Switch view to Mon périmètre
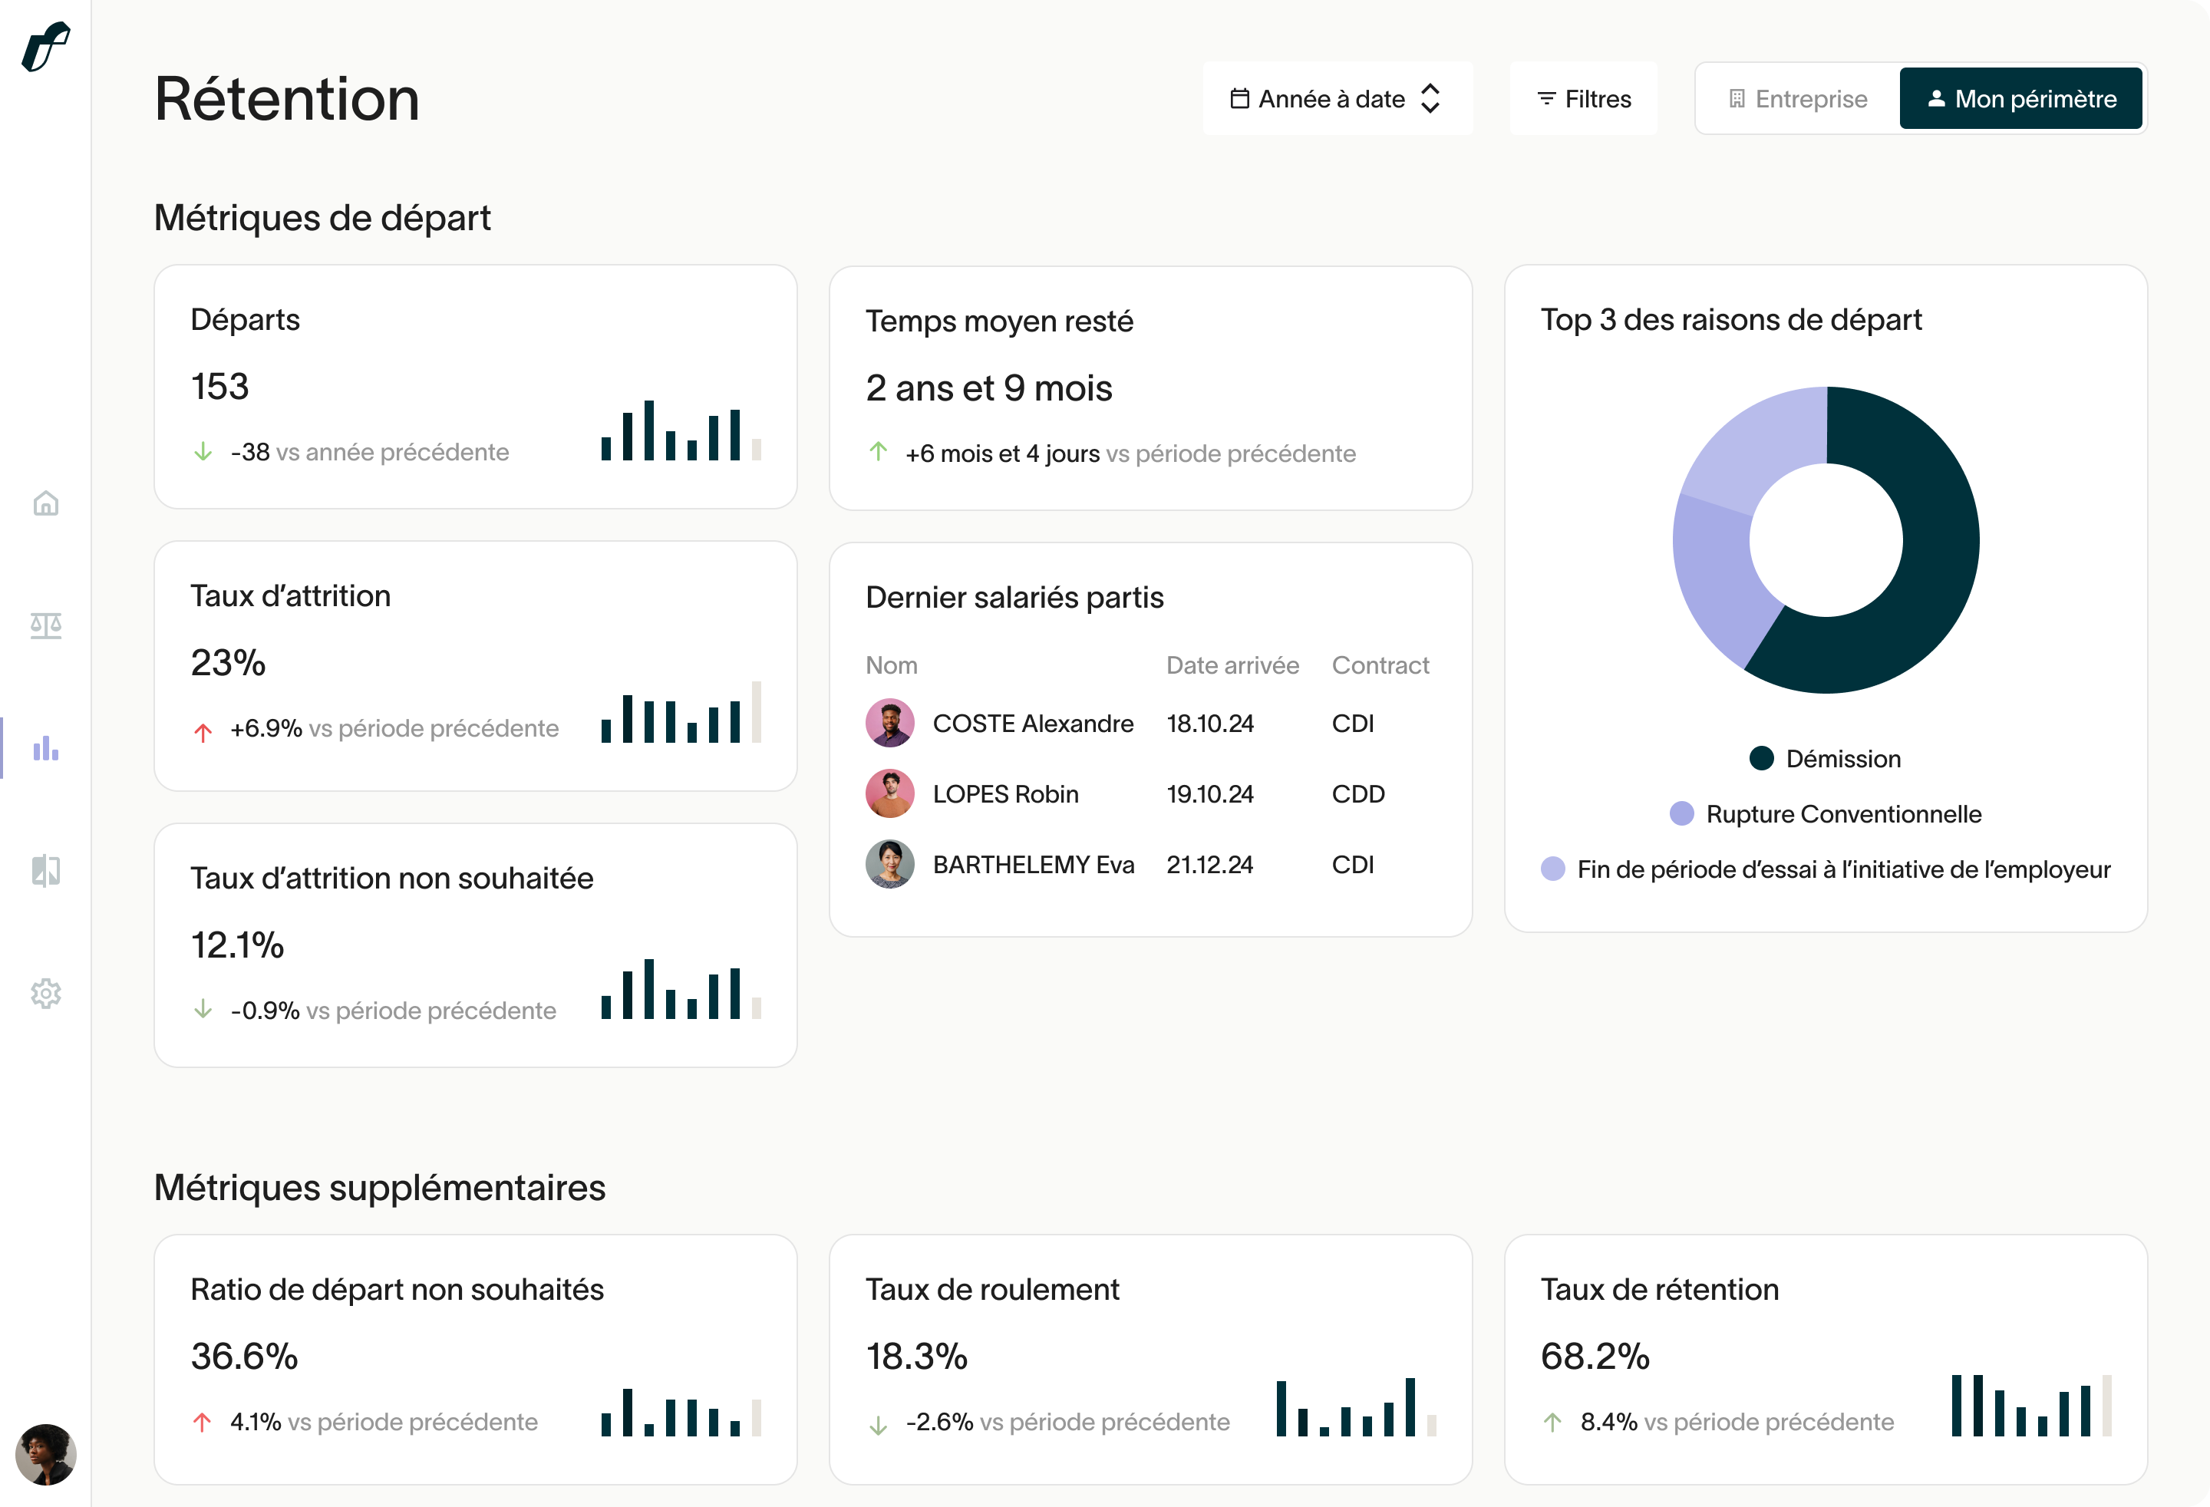 click(x=2020, y=99)
